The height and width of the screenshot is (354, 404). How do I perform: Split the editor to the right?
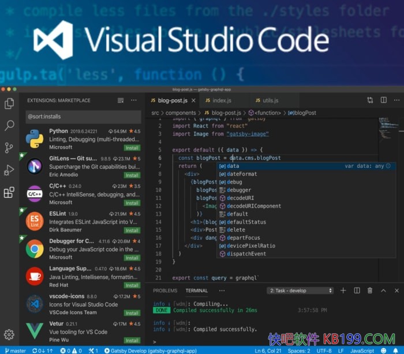click(383, 100)
